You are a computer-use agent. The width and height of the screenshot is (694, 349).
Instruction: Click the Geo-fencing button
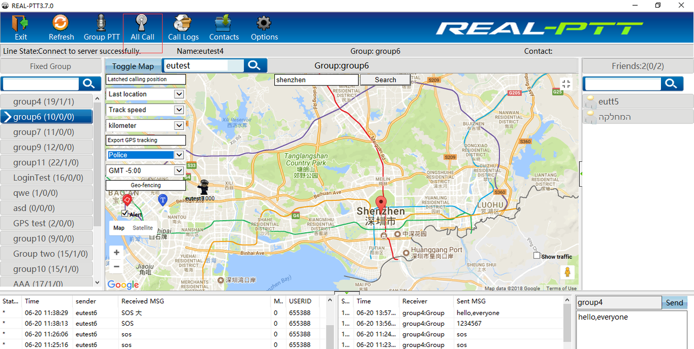point(146,185)
